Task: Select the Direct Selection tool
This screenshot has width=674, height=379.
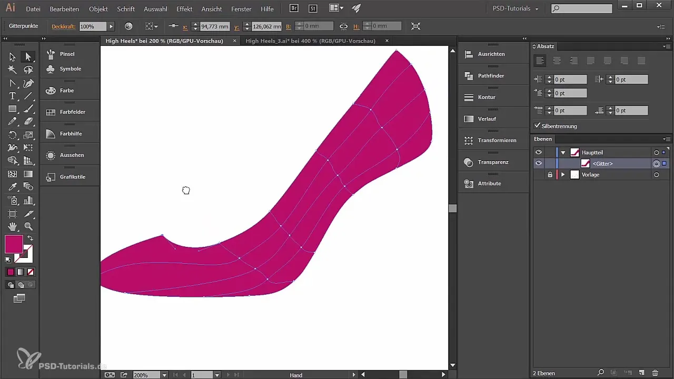Action: point(28,57)
